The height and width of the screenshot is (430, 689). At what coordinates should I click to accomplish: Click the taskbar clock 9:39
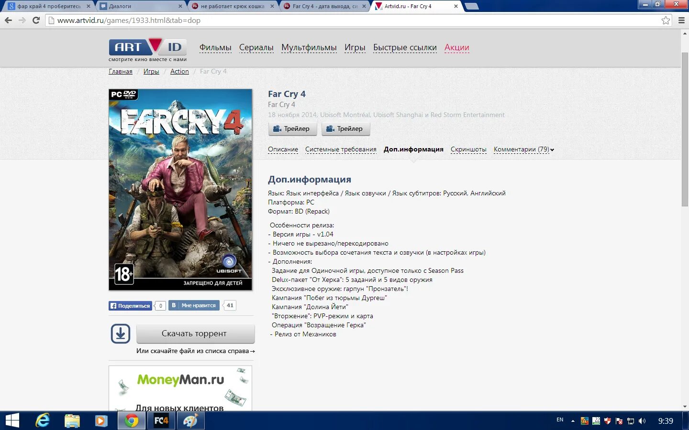click(666, 421)
